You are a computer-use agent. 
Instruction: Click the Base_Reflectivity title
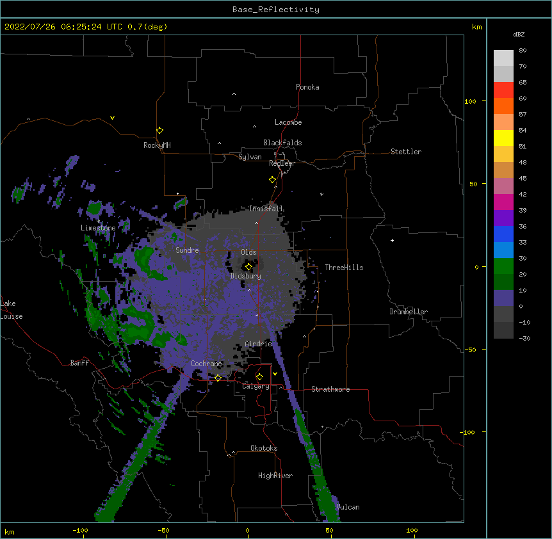276,10
